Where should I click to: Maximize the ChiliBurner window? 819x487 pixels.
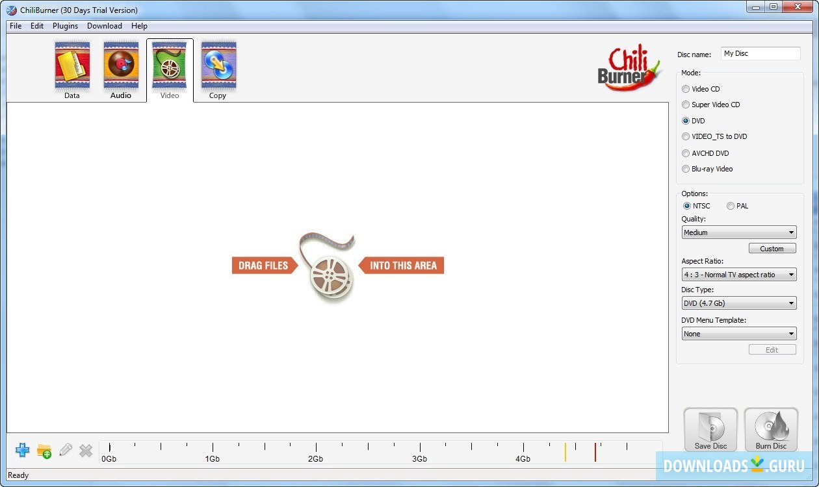point(773,7)
